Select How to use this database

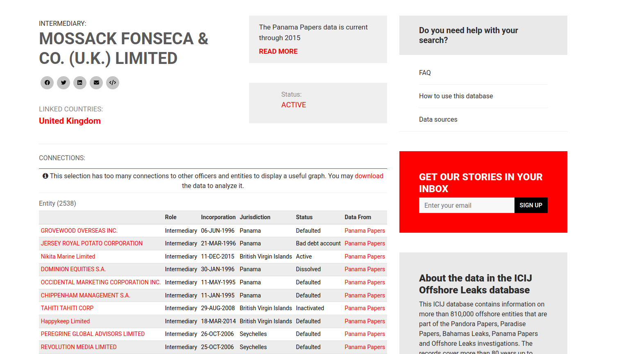456,96
